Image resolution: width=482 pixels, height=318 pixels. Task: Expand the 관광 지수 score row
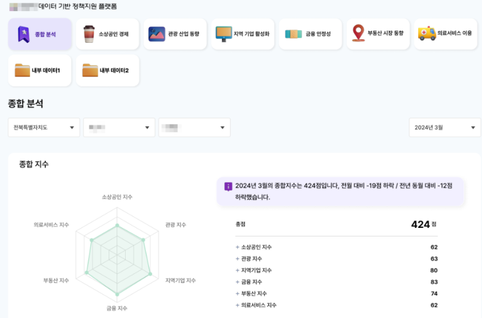click(336, 259)
